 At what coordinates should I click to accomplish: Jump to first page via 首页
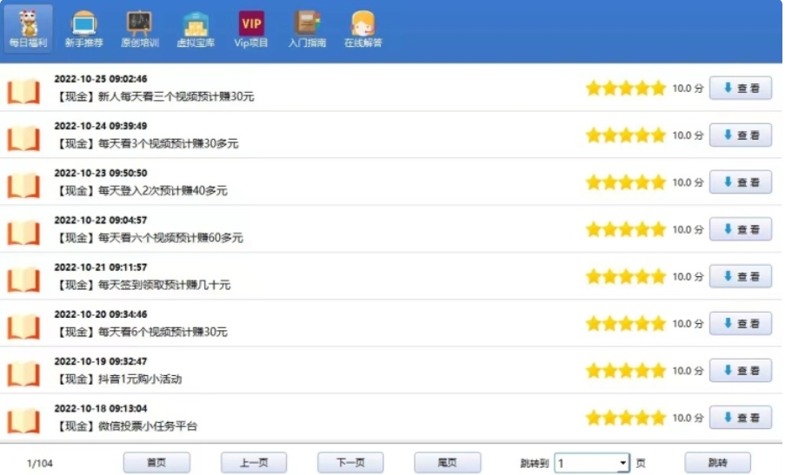pyautogui.click(x=156, y=463)
